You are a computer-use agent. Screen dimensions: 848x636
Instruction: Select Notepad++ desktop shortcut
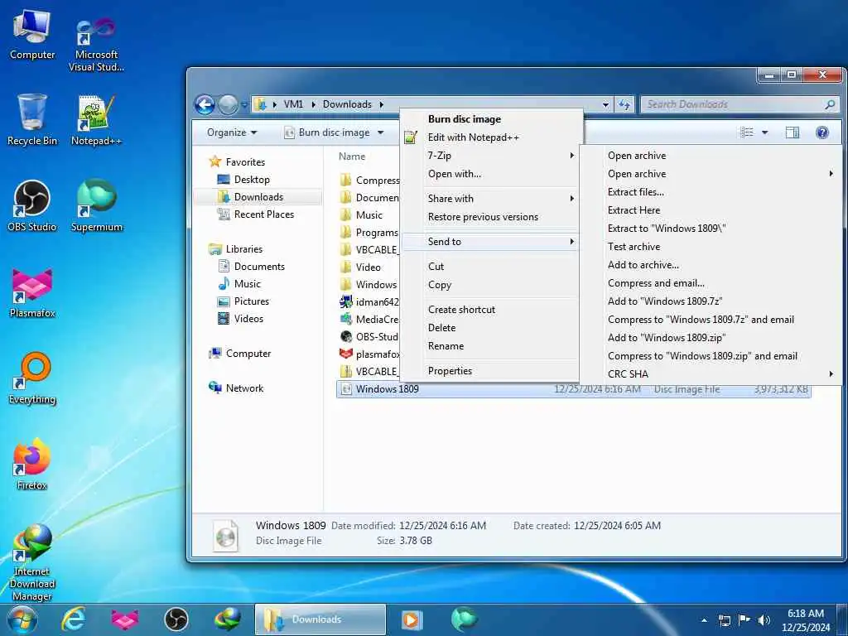pos(96,119)
